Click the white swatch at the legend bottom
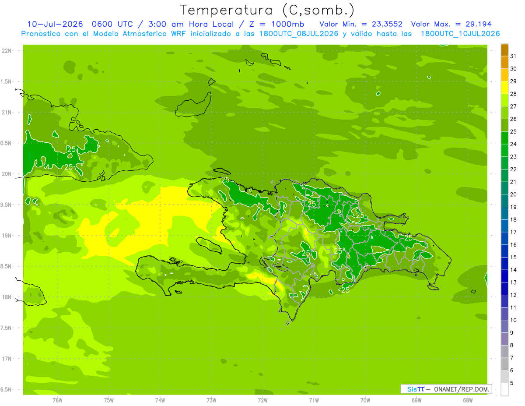 504,389
